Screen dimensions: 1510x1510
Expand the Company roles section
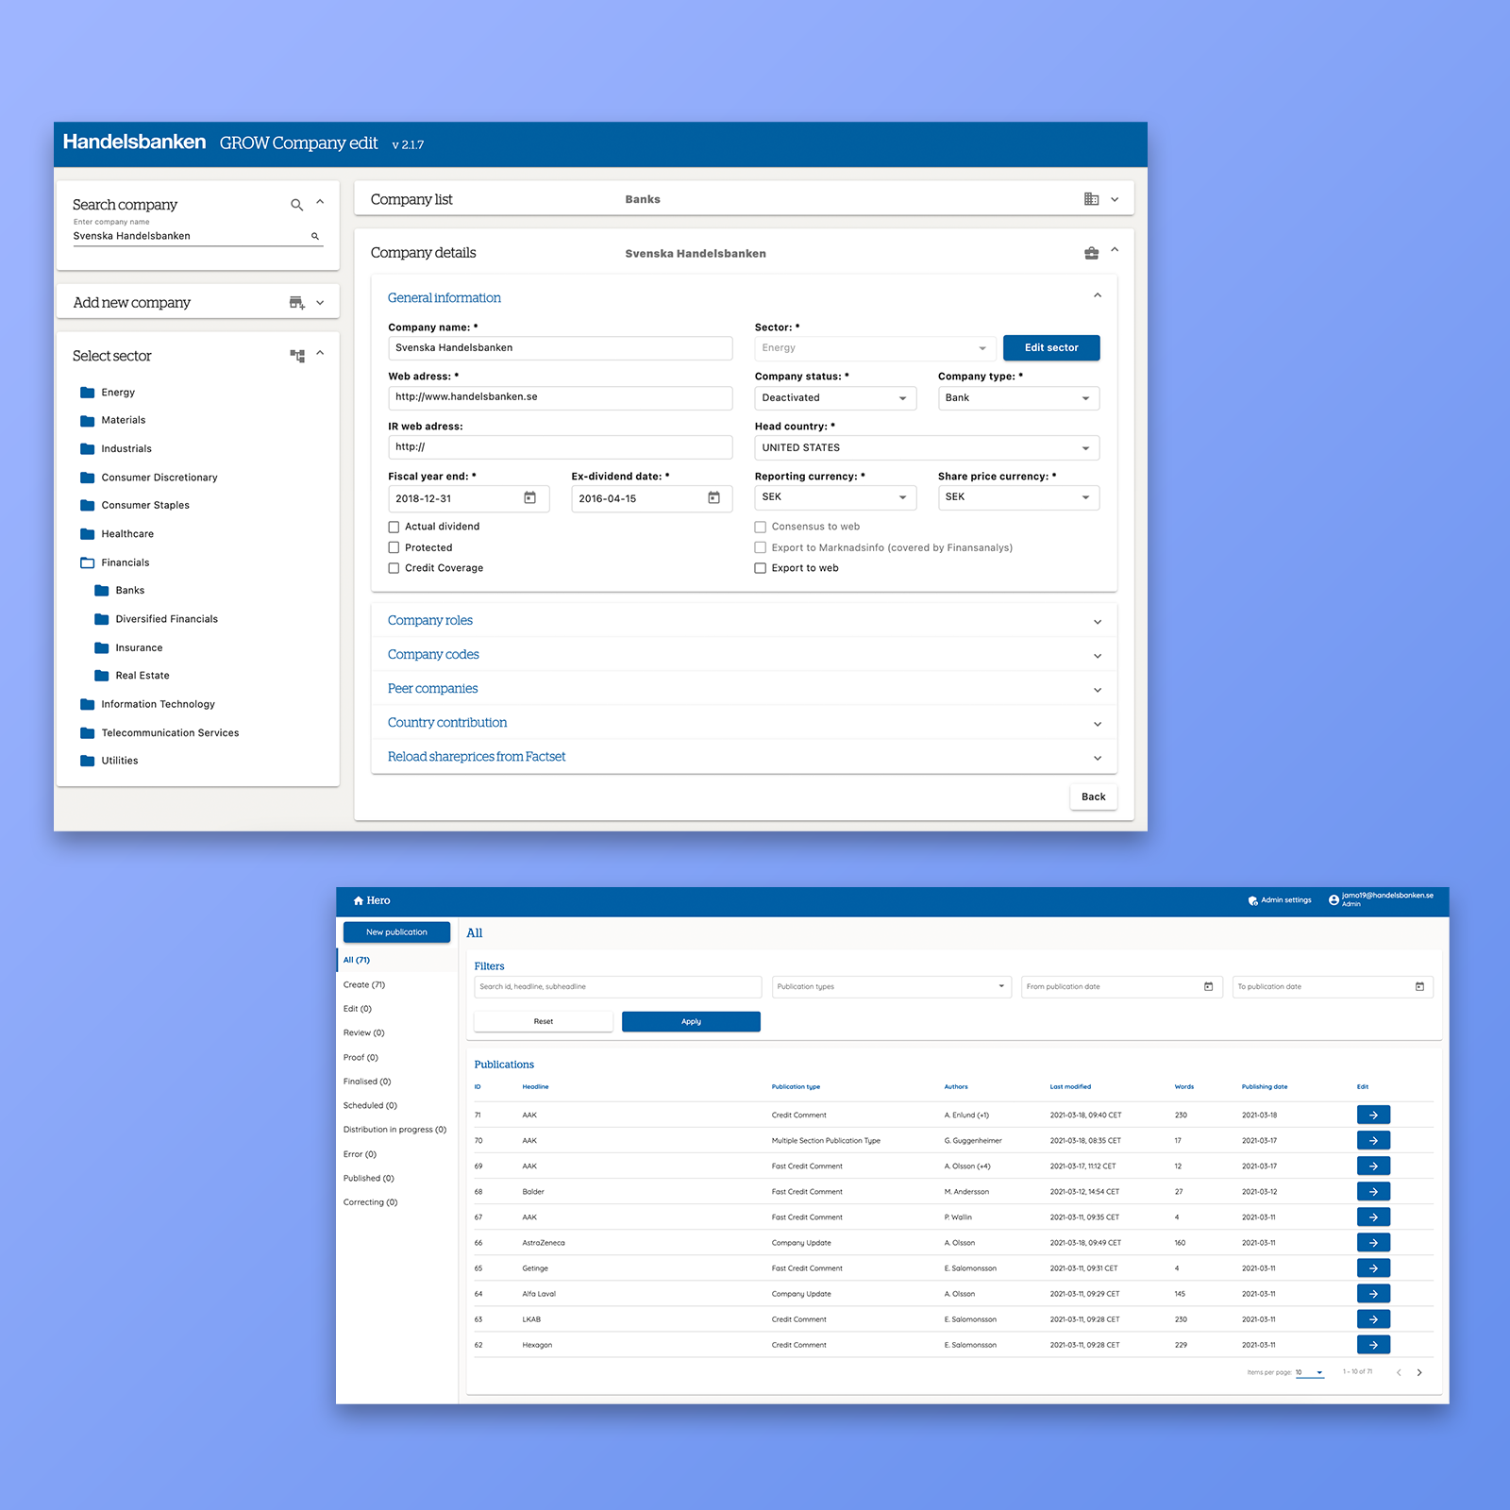coord(744,621)
